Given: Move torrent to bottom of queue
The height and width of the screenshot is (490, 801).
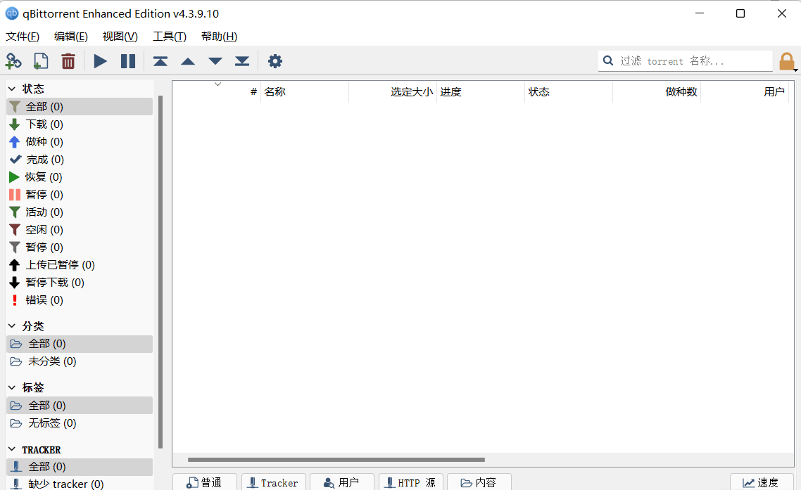Looking at the screenshot, I should point(242,61).
